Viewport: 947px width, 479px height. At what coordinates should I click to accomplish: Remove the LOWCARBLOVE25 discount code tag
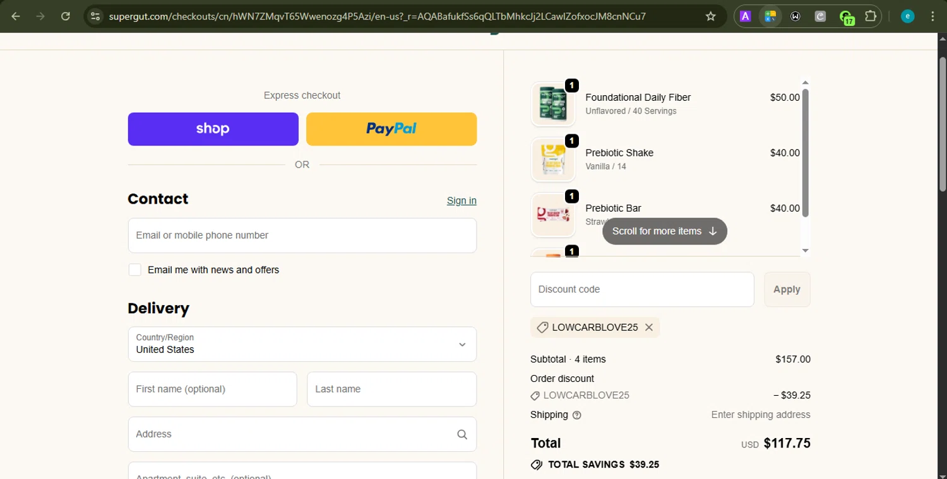(648, 327)
